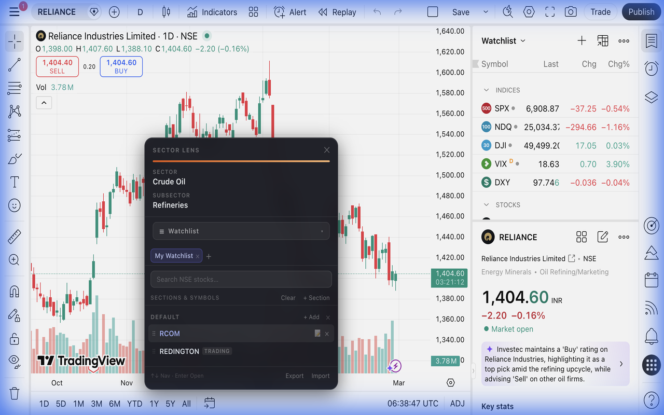Open the D interval selector

(140, 12)
